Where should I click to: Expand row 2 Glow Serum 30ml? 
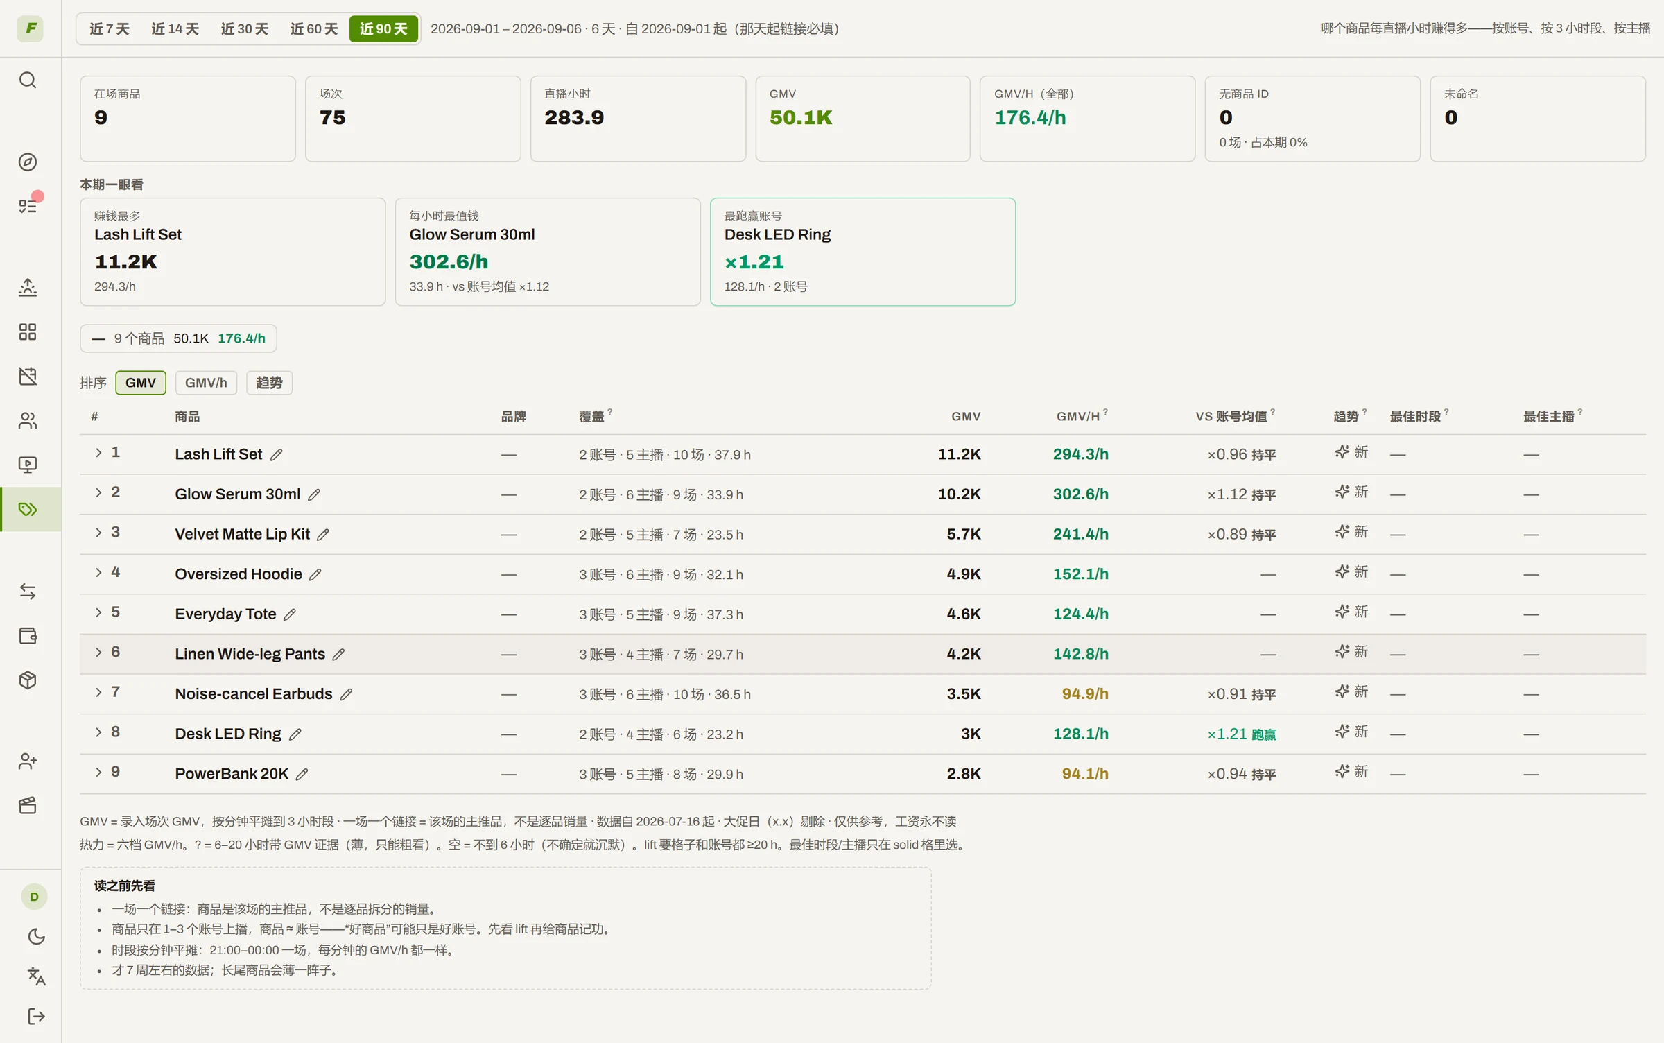(x=98, y=492)
